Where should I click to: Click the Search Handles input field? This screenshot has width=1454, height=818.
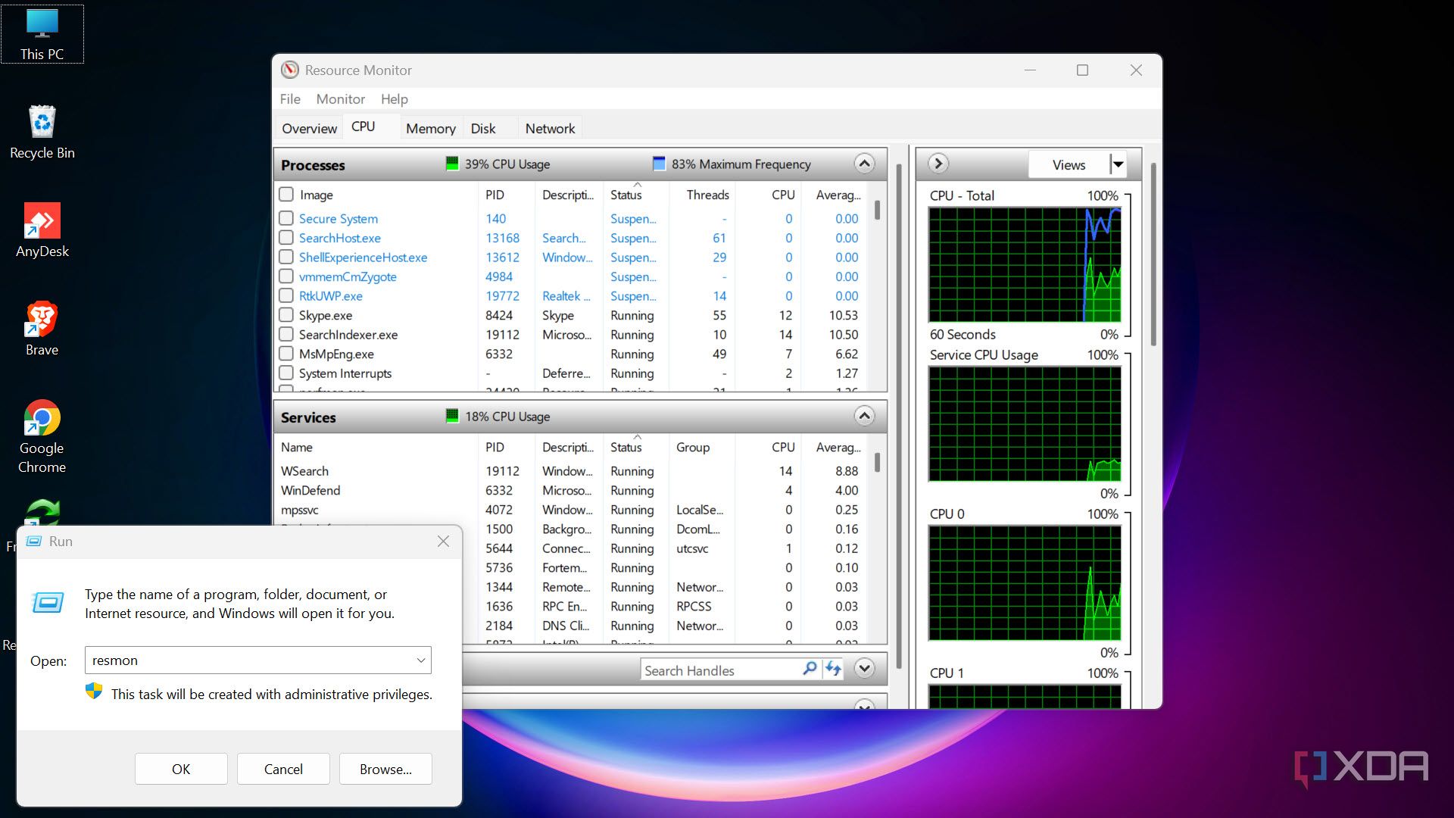click(x=720, y=670)
